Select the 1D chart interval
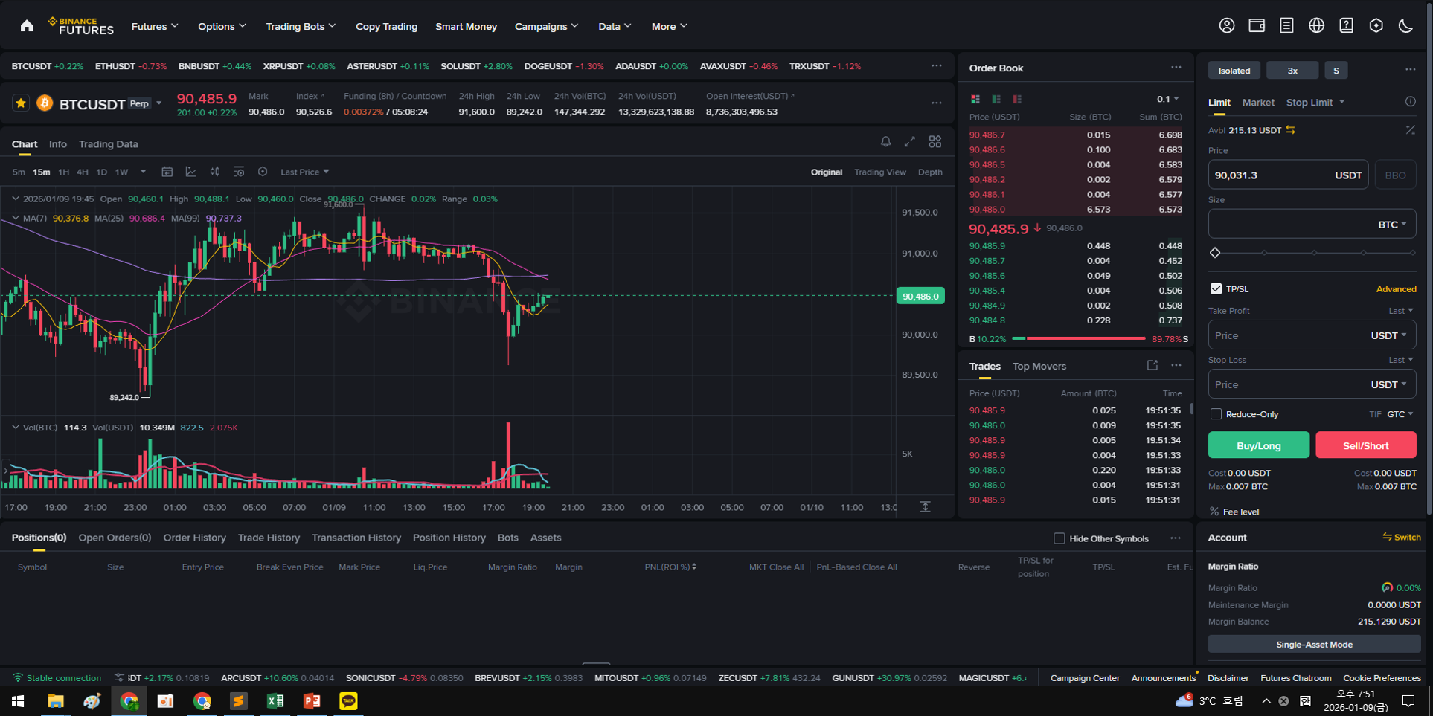Image resolution: width=1433 pixels, height=716 pixels. coord(102,172)
